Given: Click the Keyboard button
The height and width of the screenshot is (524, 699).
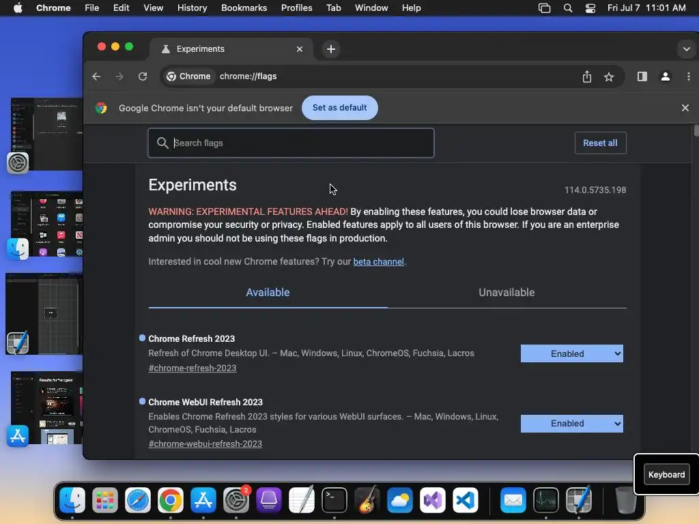Looking at the screenshot, I should click(x=666, y=475).
